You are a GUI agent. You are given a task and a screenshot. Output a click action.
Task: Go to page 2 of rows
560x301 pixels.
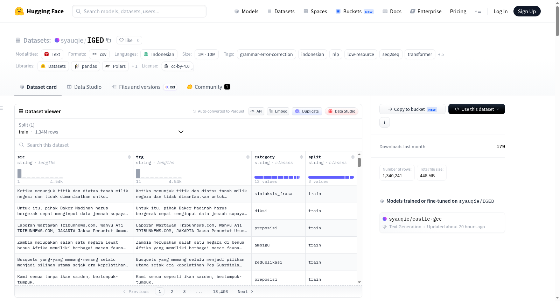[172, 292]
